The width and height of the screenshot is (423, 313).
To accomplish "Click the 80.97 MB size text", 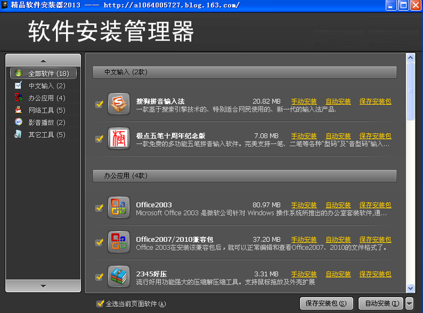I will (x=267, y=205).
